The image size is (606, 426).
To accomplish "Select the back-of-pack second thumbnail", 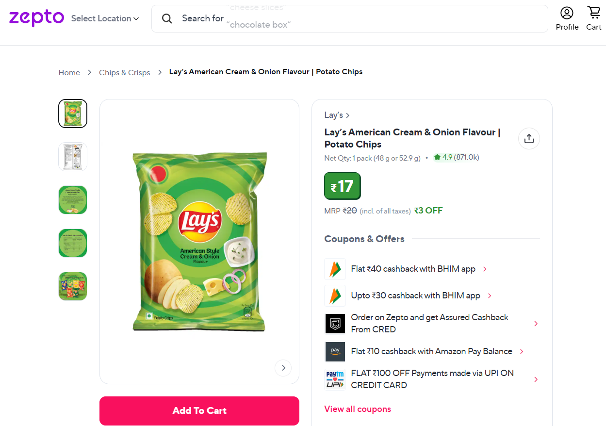I will pos(73,157).
